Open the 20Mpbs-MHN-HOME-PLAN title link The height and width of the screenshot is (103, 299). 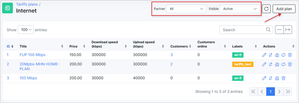(x=40, y=67)
